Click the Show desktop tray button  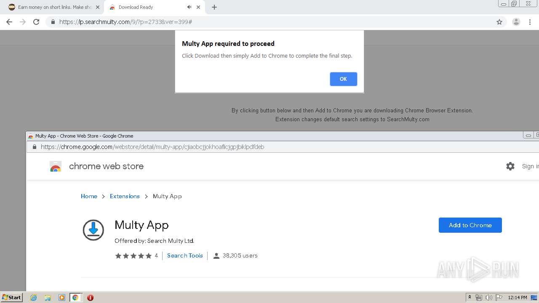534,298
